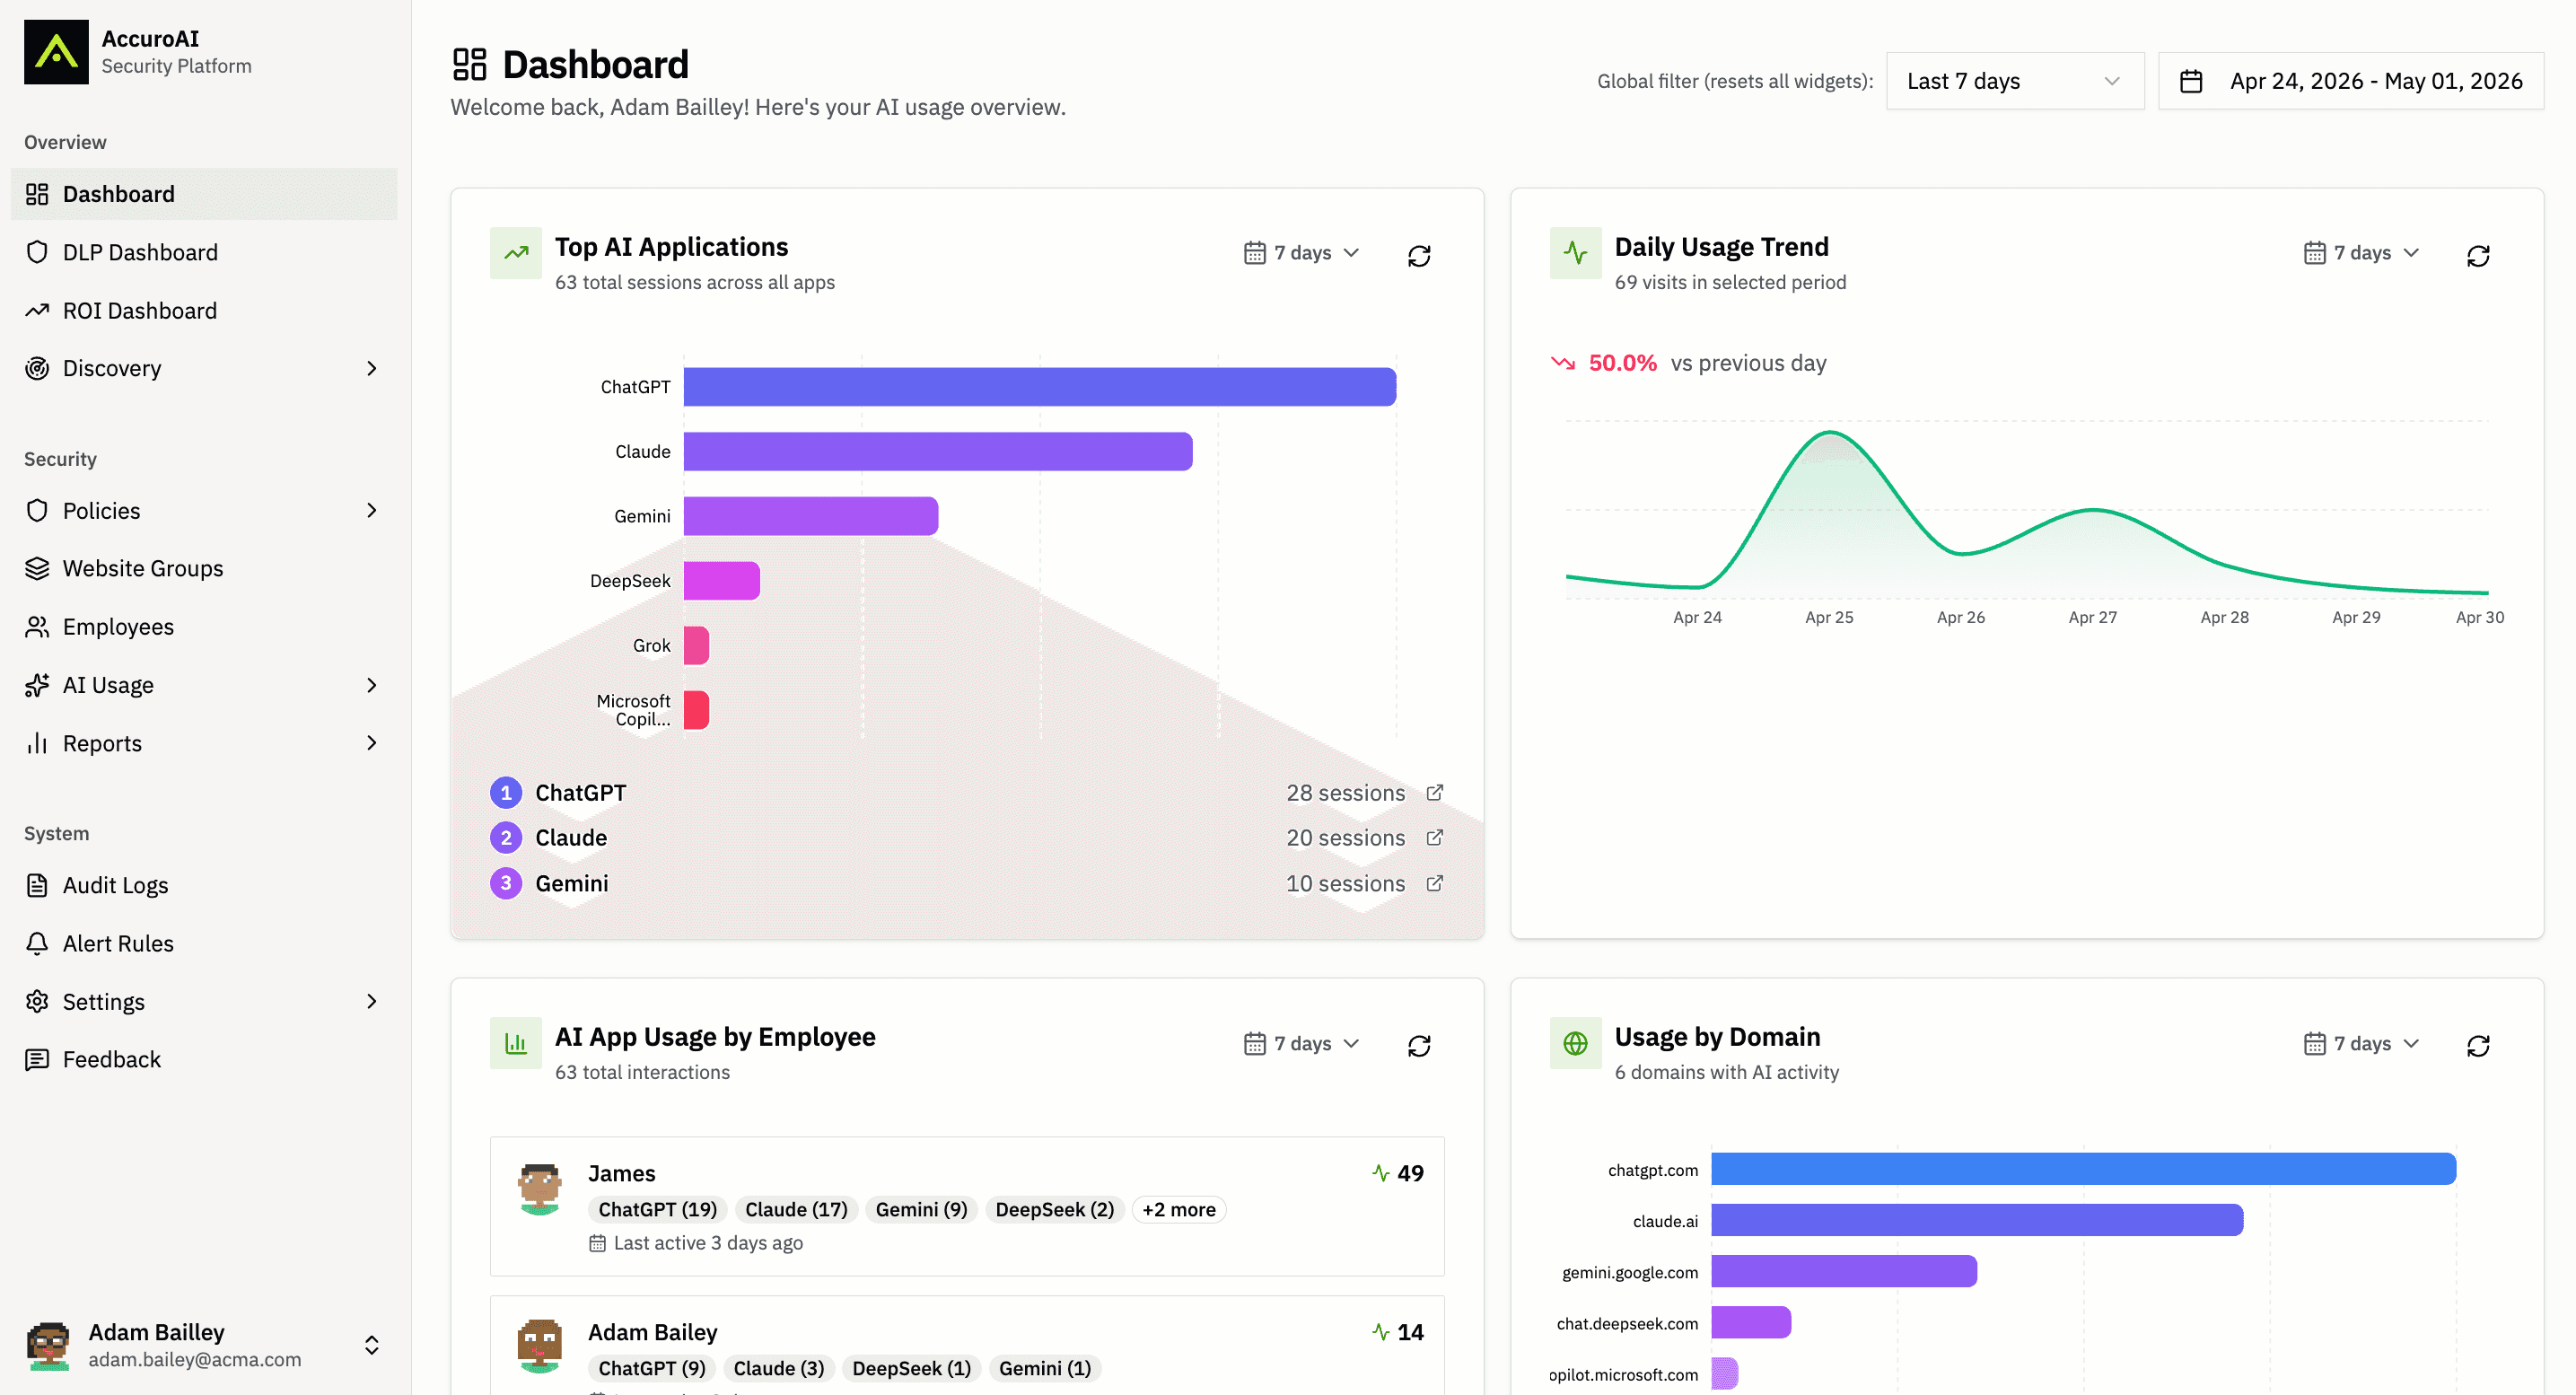Expand the AI Usage chevron

point(372,685)
